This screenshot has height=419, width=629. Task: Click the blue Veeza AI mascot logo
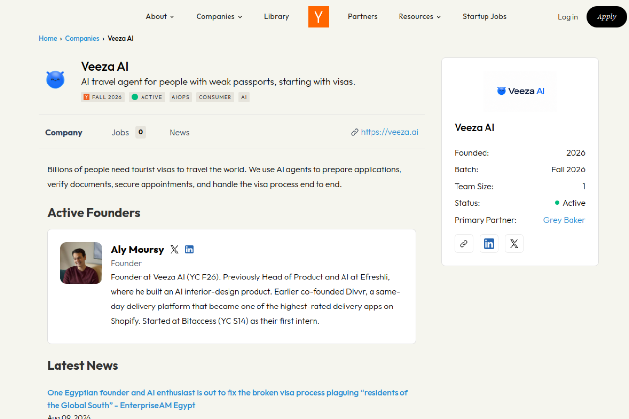56,80
